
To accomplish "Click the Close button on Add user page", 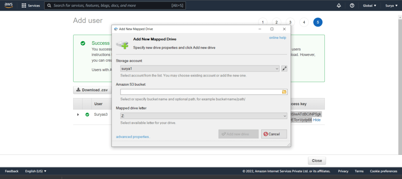I will pyautogui.click(x=317, y=161).
